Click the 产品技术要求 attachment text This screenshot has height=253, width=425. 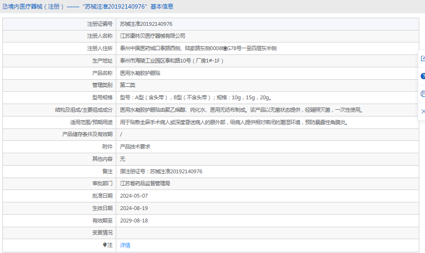pyautogui.click(x=135, y=147)
